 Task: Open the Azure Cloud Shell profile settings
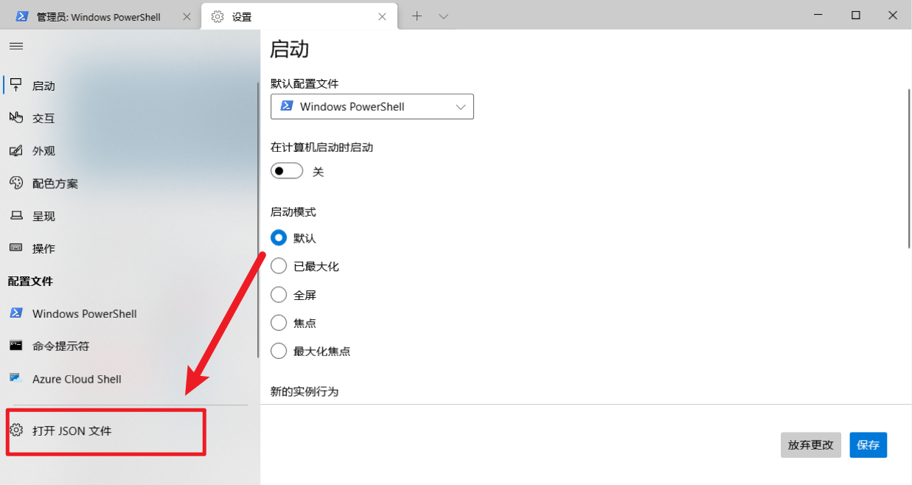coord(129,378)
